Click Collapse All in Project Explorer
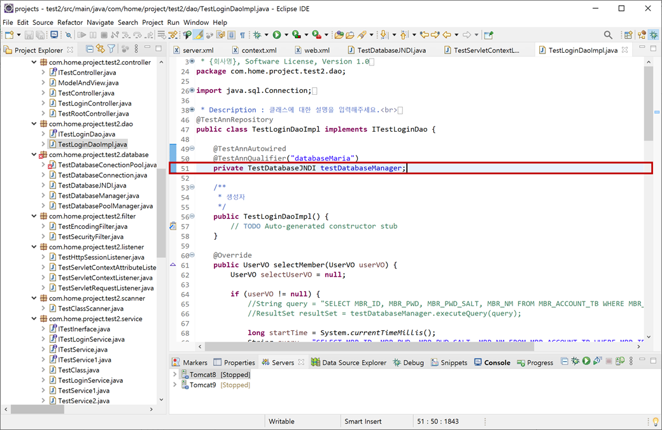 coord(90,50)
